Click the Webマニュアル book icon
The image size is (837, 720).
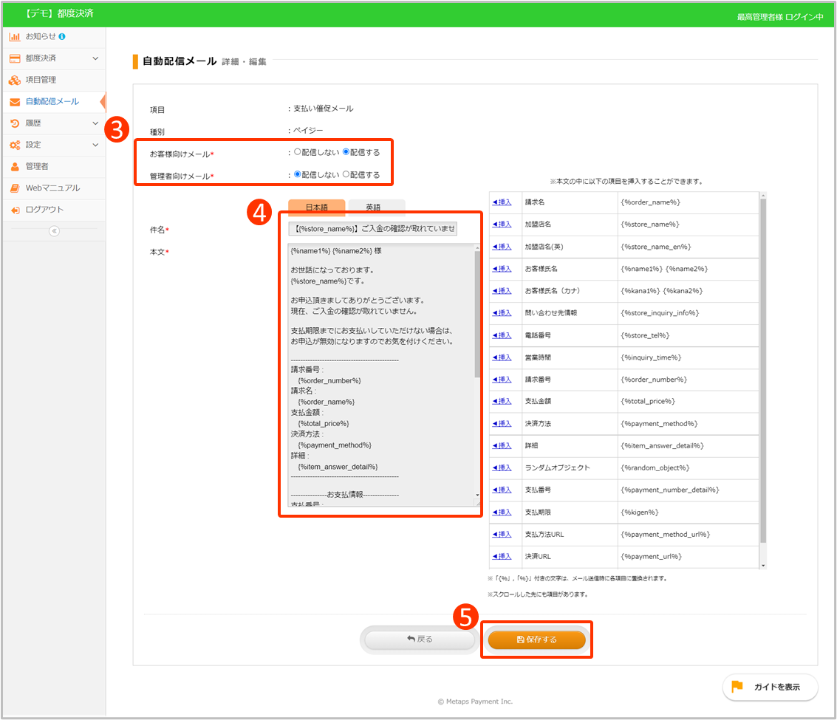click(x=15, y=188)
